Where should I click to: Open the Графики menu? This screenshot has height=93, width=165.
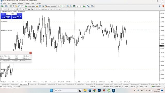coord(21,4)
